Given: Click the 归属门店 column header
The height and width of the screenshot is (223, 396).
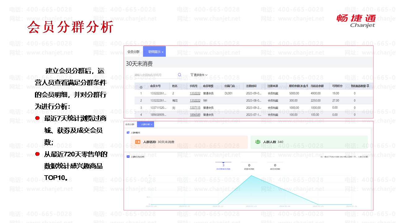Looking at the screenshot, I should (x=230, y=86).
